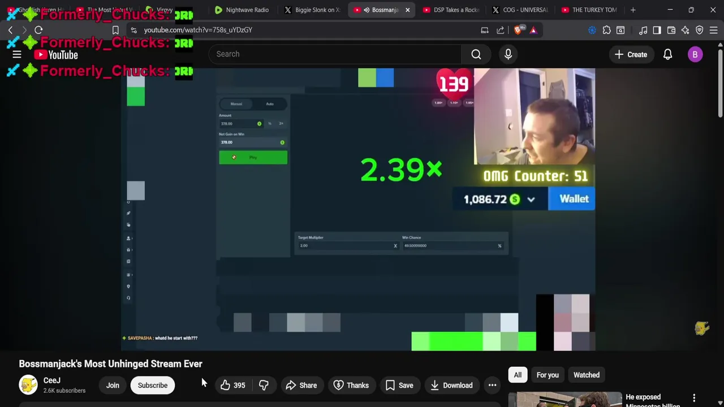Image resolution: width=724 pixels, height=407 pixels.
Task: Open options menu for He exposed Minnesotas video
Action: click(694, 399)
